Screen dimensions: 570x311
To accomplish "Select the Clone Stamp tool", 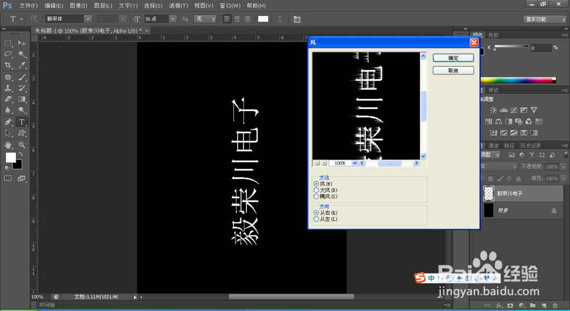I will point(8,88).
